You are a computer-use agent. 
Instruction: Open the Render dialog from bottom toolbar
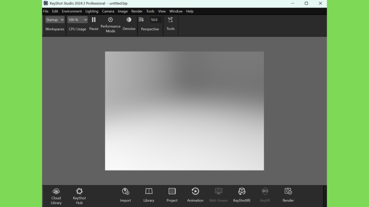point(288,195)
